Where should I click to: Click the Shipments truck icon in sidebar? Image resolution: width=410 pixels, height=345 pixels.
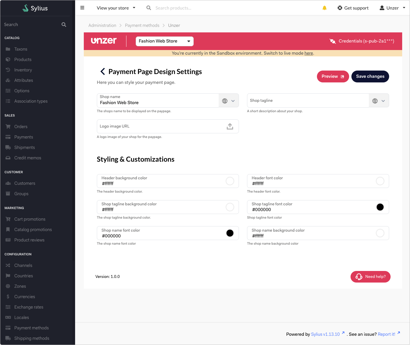click(x=8, y=147)
